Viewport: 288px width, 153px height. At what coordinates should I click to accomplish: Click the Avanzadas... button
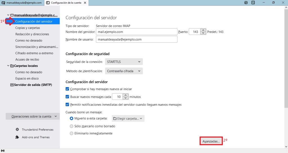coord(211,141)
